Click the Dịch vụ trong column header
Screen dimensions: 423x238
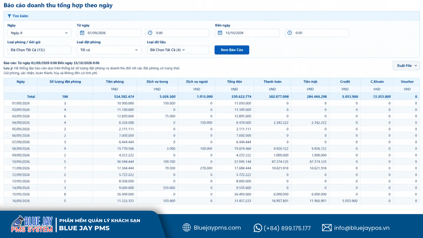pos(157,82)
